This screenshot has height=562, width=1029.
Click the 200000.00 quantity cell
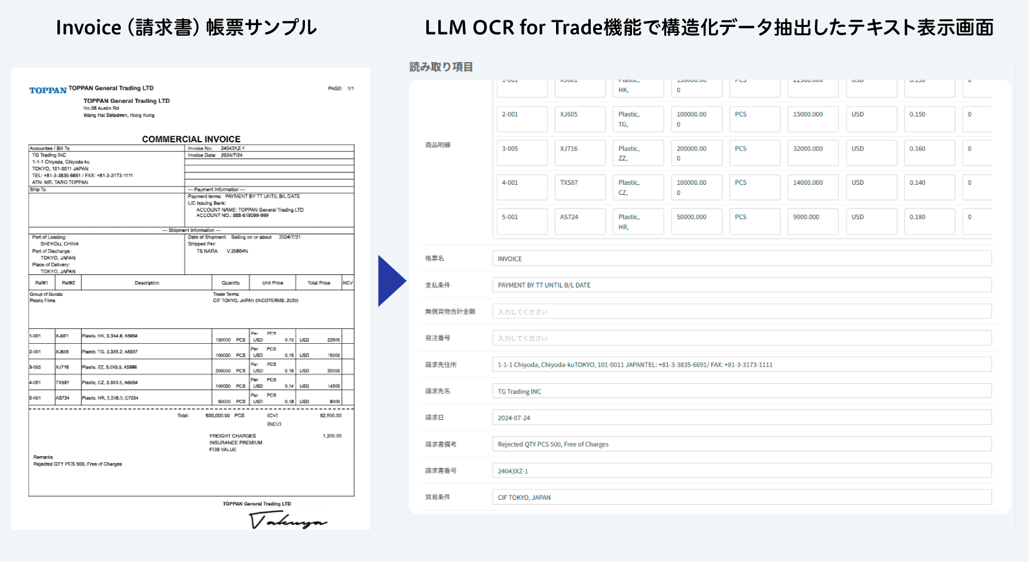[697, 152]
